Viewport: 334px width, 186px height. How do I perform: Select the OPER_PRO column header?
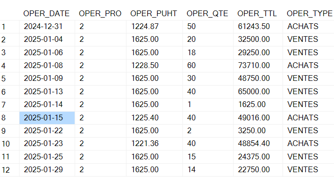coord(101,14)
